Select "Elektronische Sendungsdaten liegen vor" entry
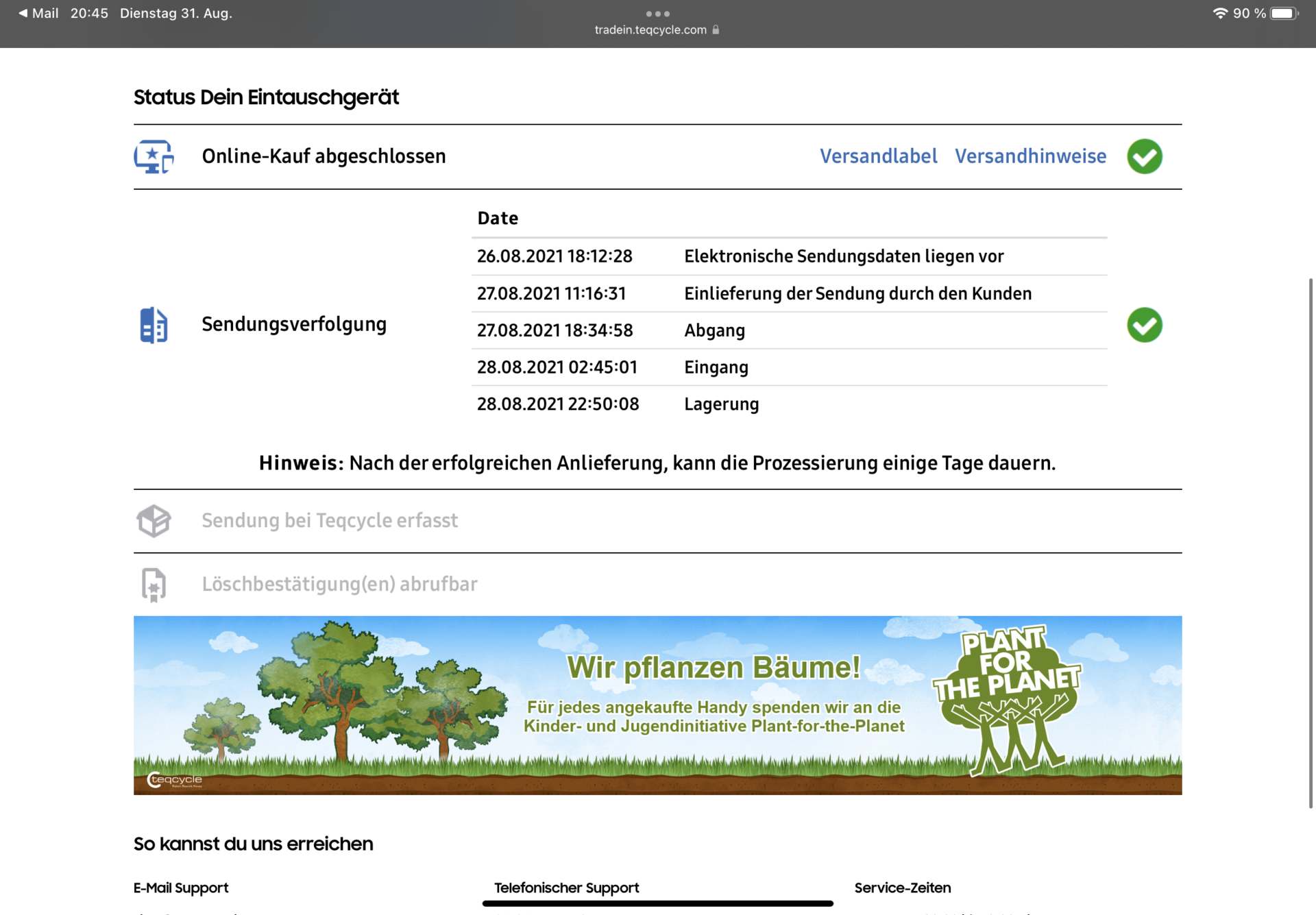The height and width of the screenshot is (915, 1316). tap(844, 256)
